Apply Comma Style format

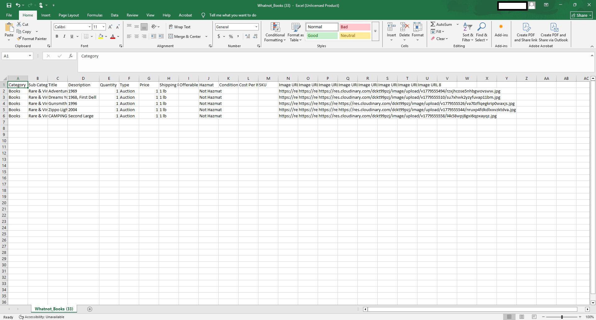[238, 36]
